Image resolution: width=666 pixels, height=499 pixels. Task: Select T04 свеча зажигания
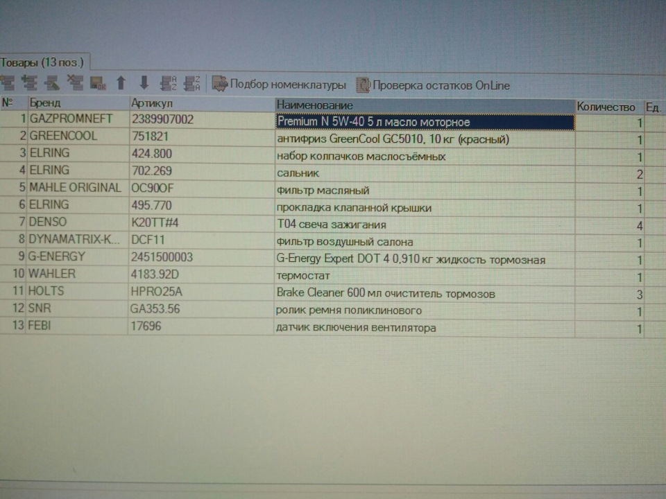pos(425,225)
